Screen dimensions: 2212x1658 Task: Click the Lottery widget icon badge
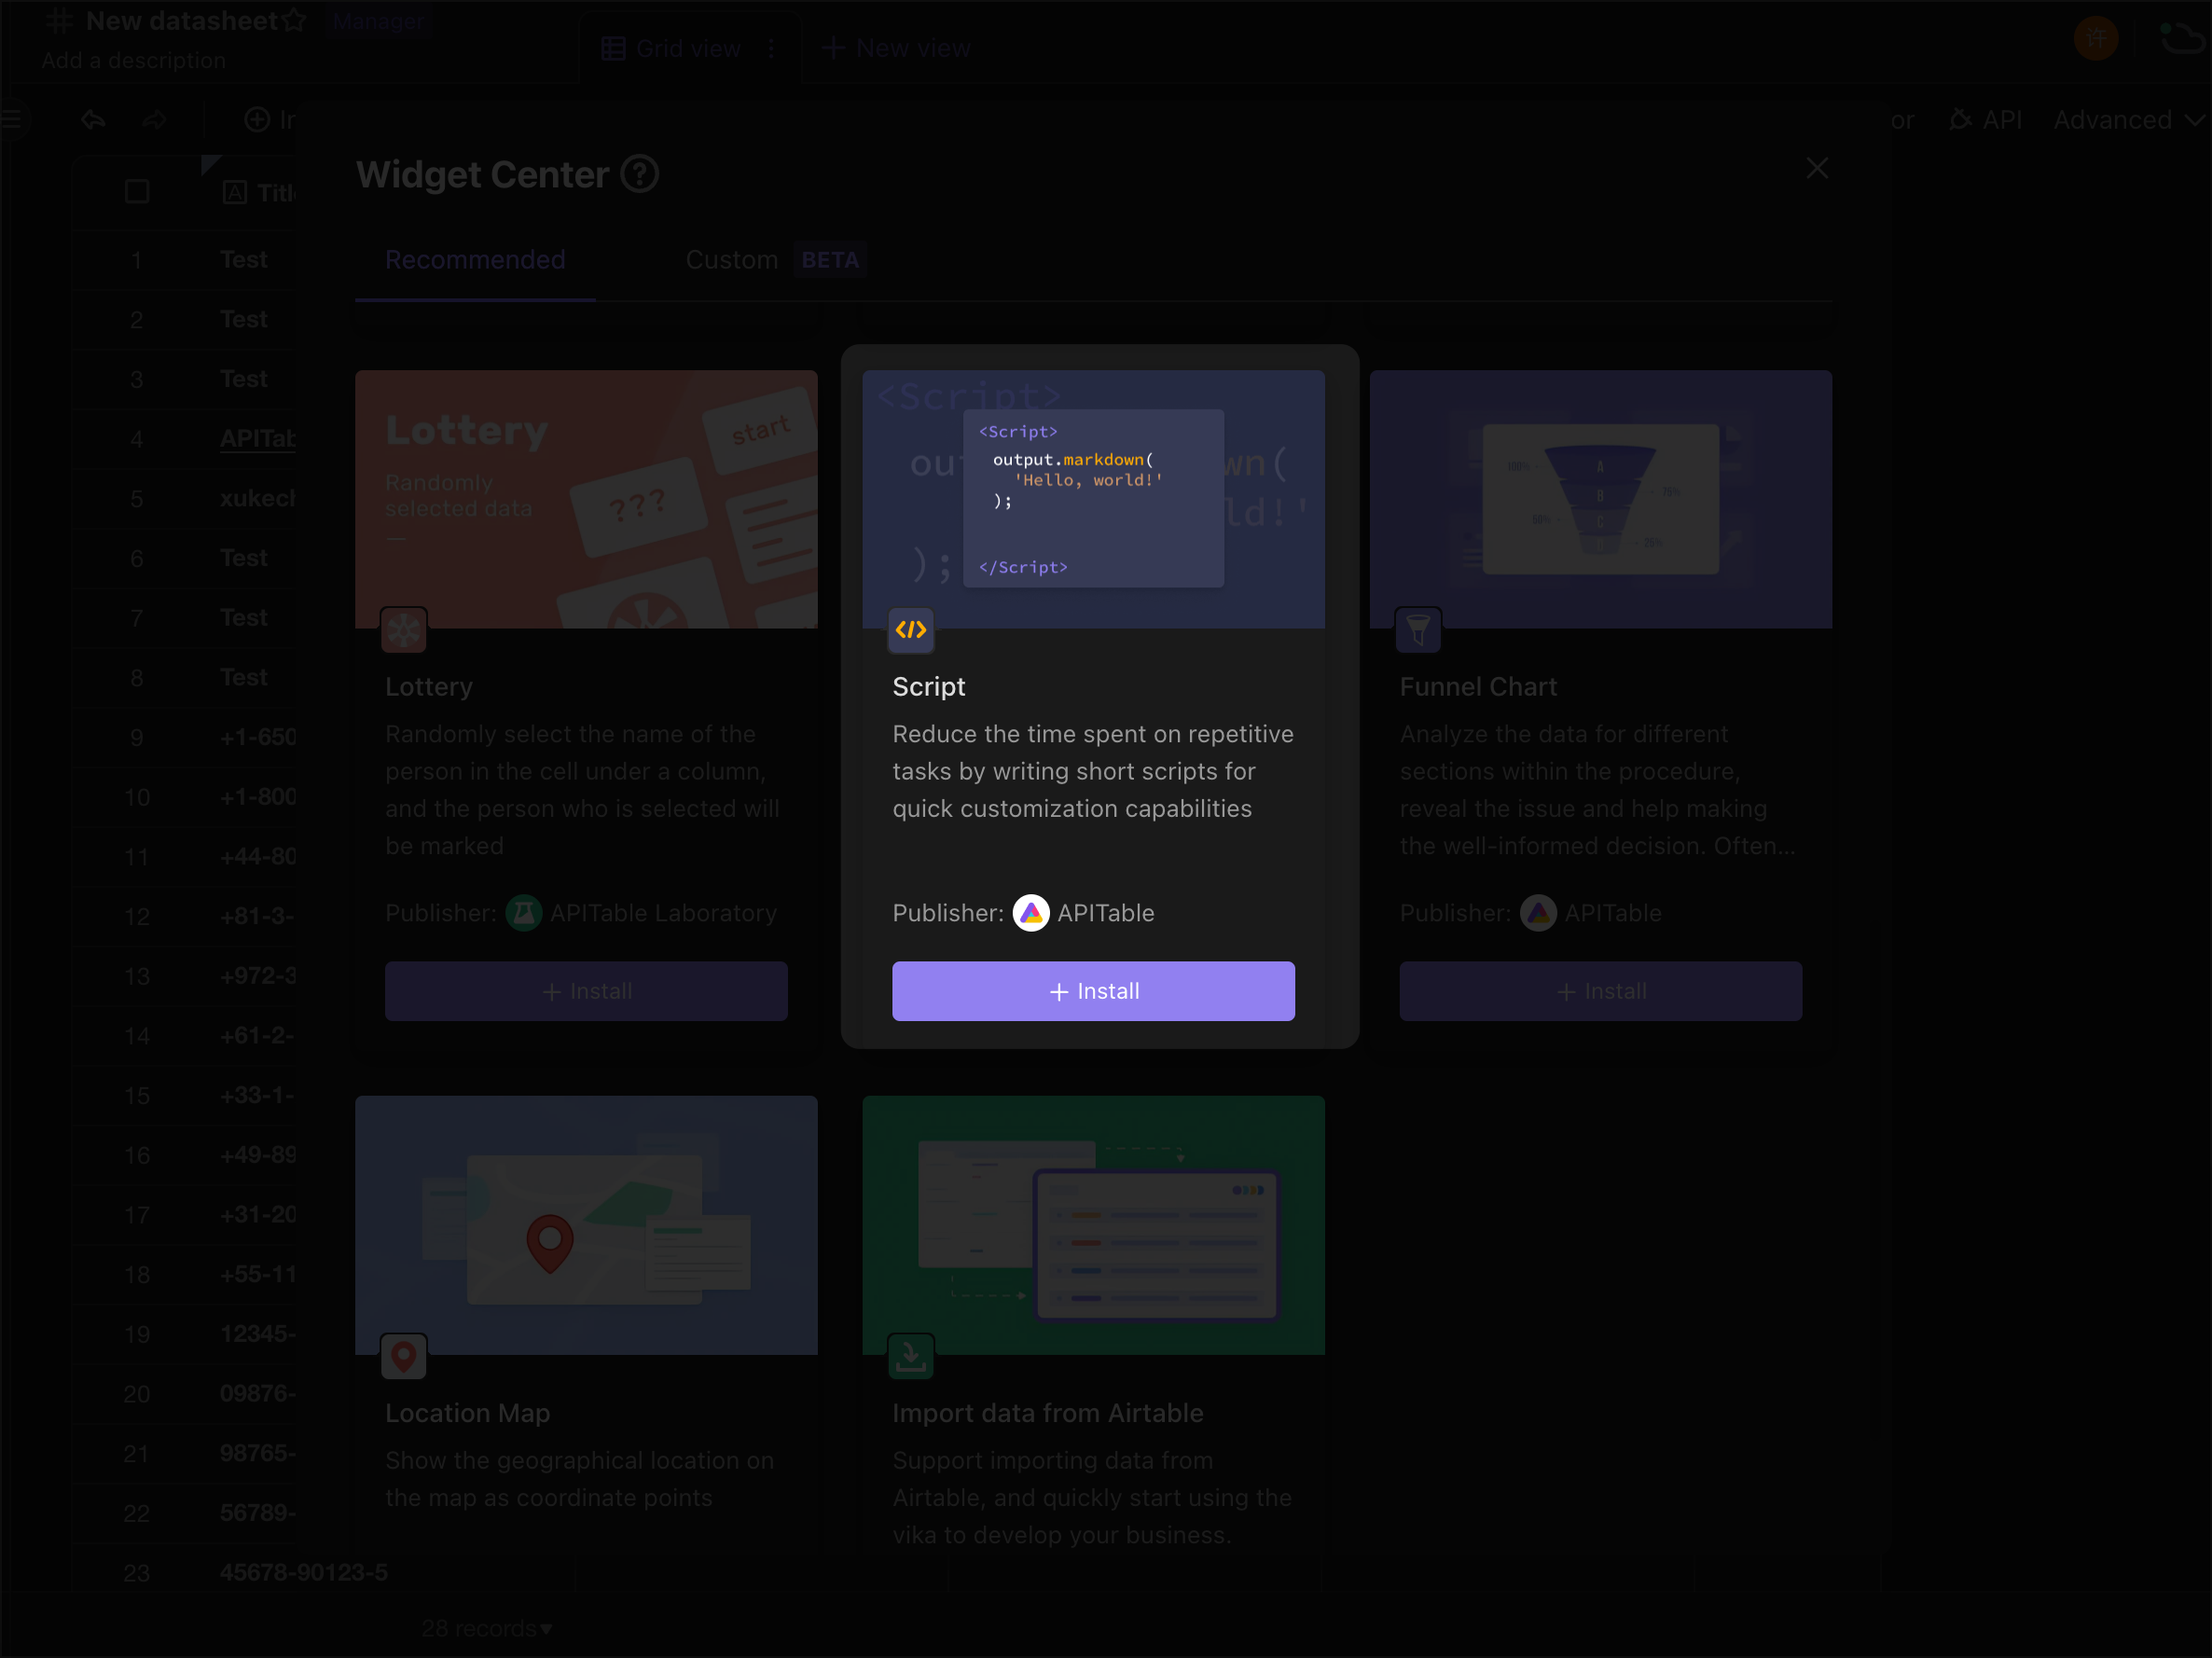[403, 630]
